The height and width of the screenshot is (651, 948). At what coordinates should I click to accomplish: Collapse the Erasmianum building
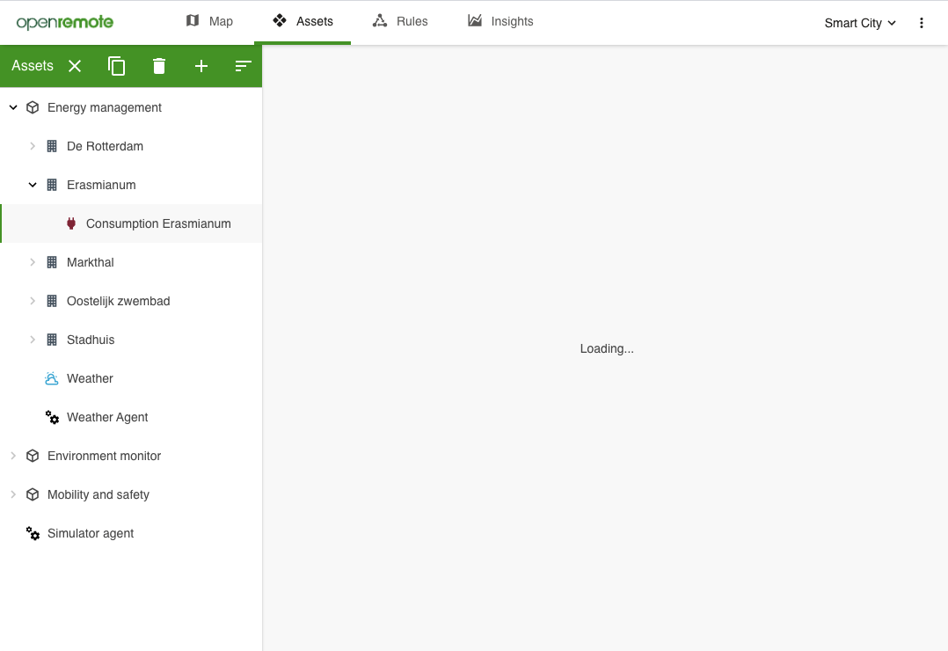[x=33, y=185]
